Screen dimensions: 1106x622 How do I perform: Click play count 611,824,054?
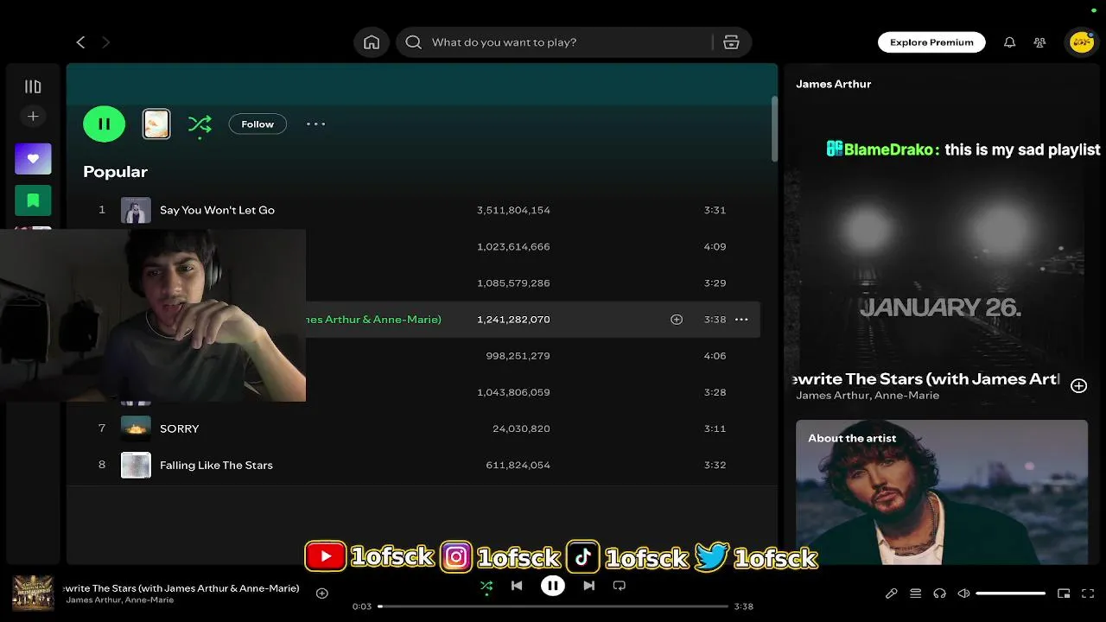pyautogui.click(x=518, y=465)
